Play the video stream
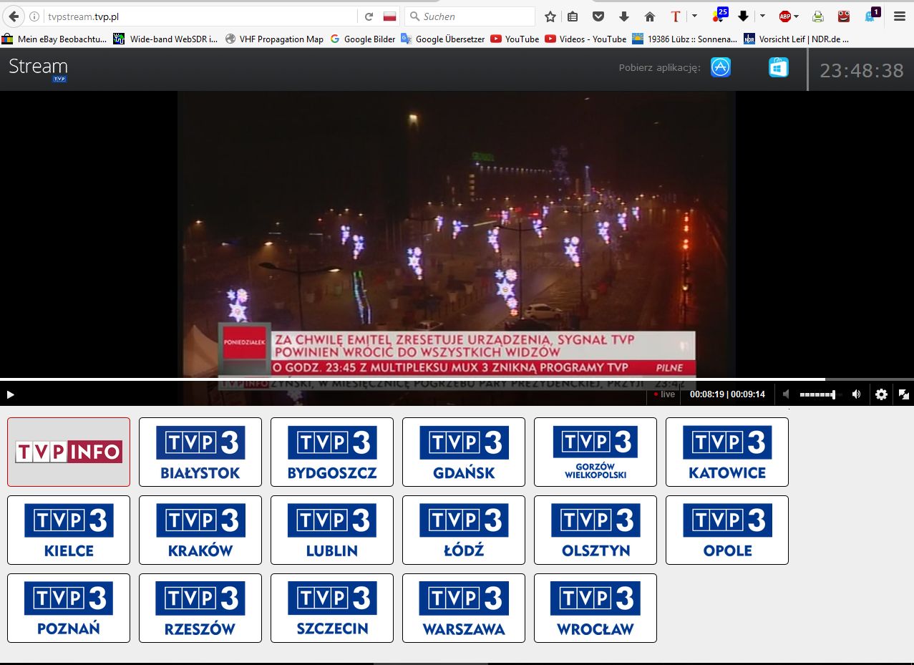This screenshot has width=914, height=665. [10, 394]
